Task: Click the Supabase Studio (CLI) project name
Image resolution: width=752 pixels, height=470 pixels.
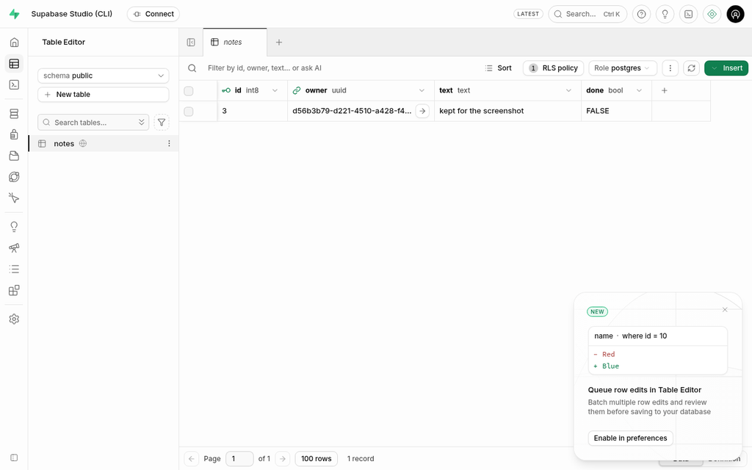Action: tap(72, 14)
